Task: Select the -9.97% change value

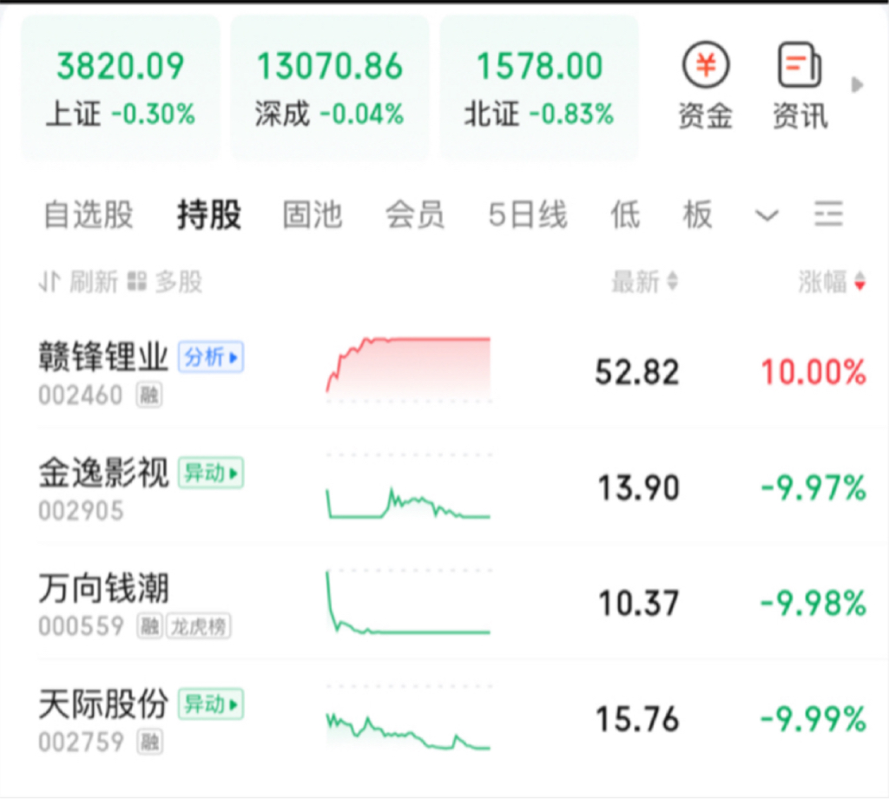Action: point(813,488)
